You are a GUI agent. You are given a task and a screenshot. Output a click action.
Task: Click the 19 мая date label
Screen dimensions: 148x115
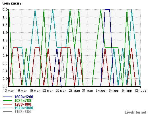point(35,91)
